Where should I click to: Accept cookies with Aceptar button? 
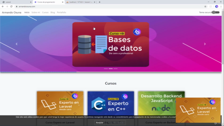click(x=100, y=122)
